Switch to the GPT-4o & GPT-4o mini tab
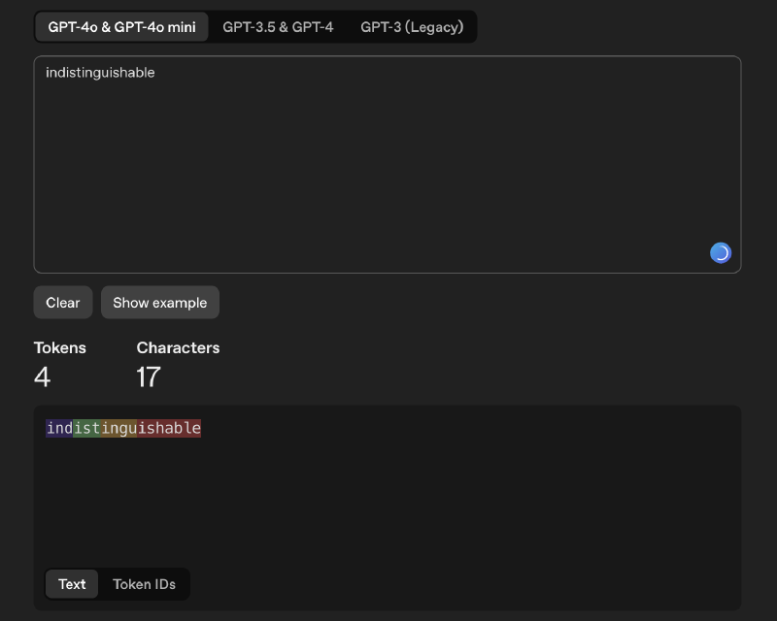This screenshot has width=777, height=621. coord(121,27)
